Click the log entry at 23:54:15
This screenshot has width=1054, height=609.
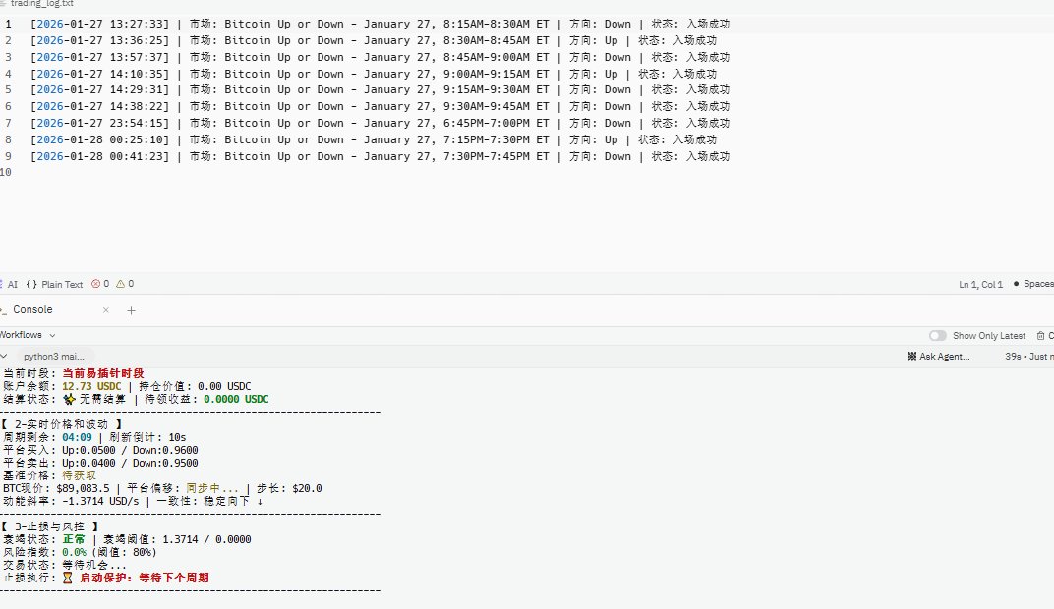380,124
